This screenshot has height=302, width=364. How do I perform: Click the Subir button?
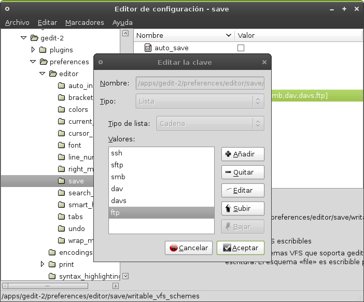[x=243, y=209]
